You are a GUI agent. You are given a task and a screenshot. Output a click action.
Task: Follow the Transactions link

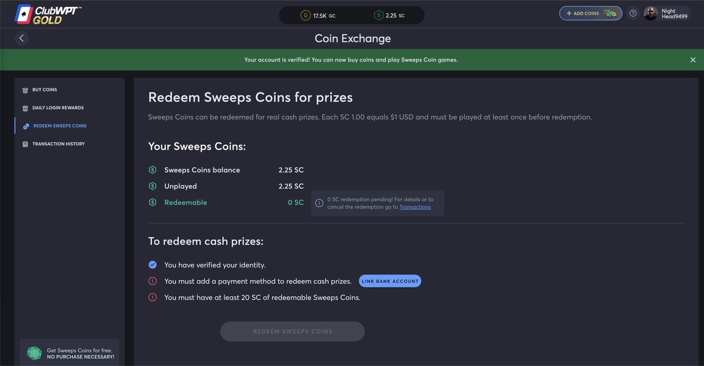point(415,207)
